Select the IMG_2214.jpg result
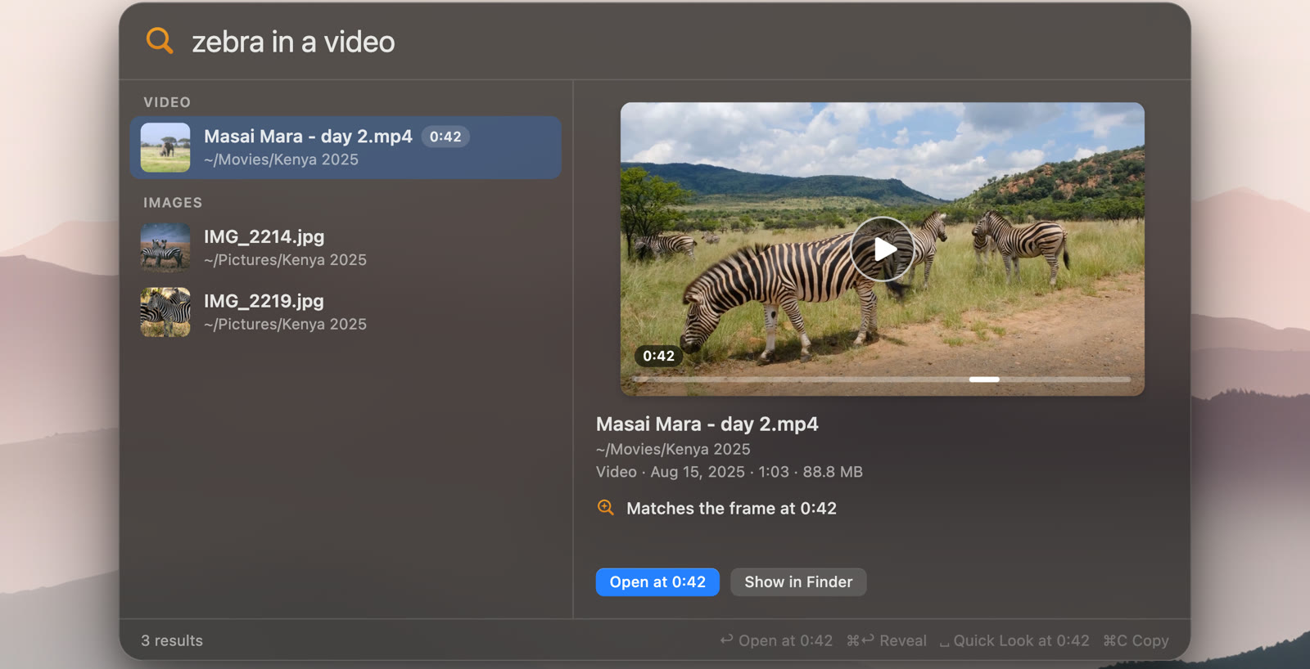The image size is (1310, 669). (346, 247)
